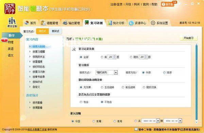Select the 左右旋转 animation radio button

point(102,87)
